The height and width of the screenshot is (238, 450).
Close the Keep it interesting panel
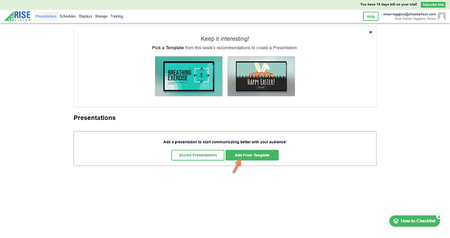coord(370,32)
